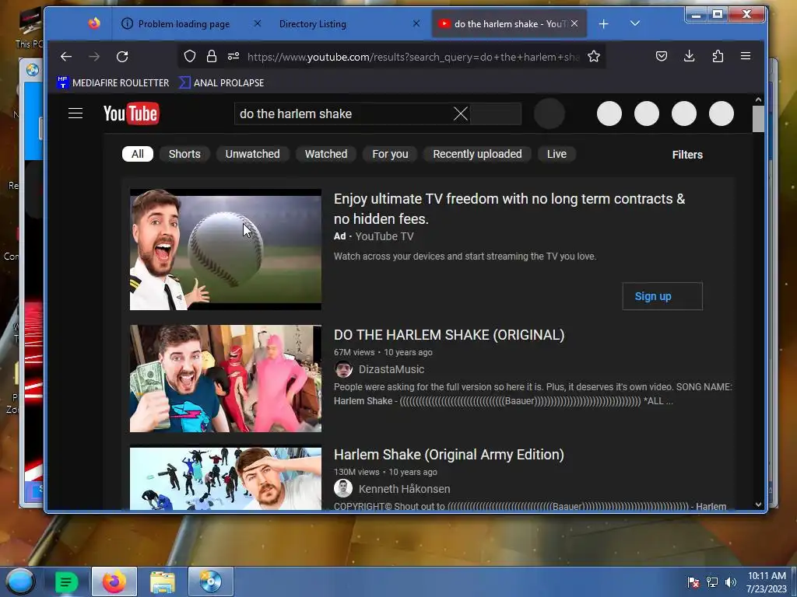Select the All filter chip
This screenshot has width=797, height=597.
(137, 154)
